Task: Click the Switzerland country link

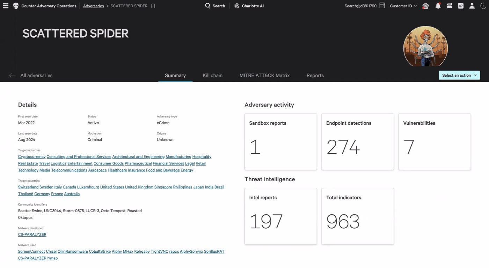Action: tap(28, 187)
